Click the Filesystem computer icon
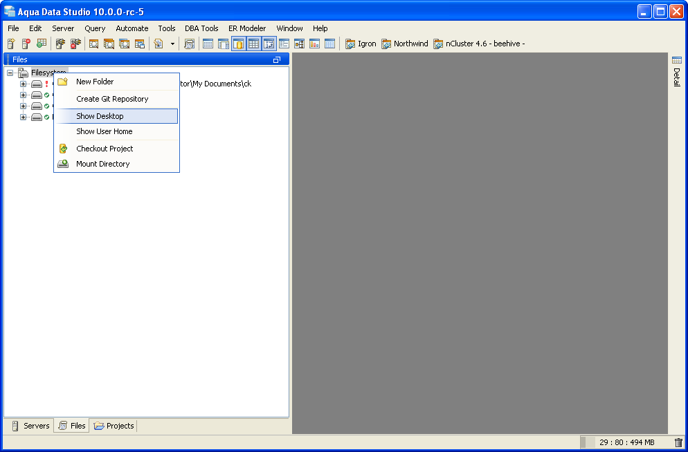The height and width of the screenshot is (452, 688). (23, 73)
